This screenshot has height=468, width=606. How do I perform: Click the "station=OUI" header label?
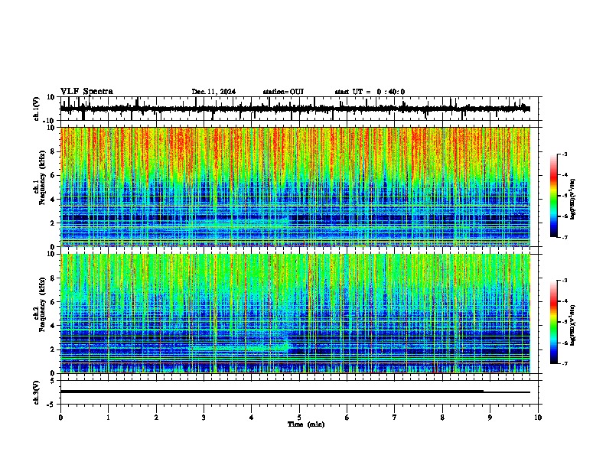(283, 92)
